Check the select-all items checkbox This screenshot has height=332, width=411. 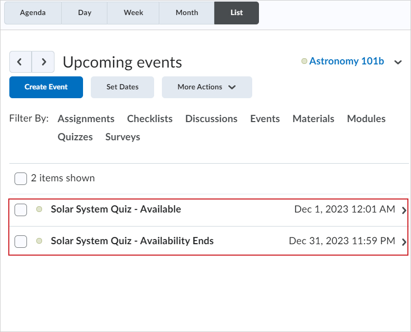(x=21, y=179)
